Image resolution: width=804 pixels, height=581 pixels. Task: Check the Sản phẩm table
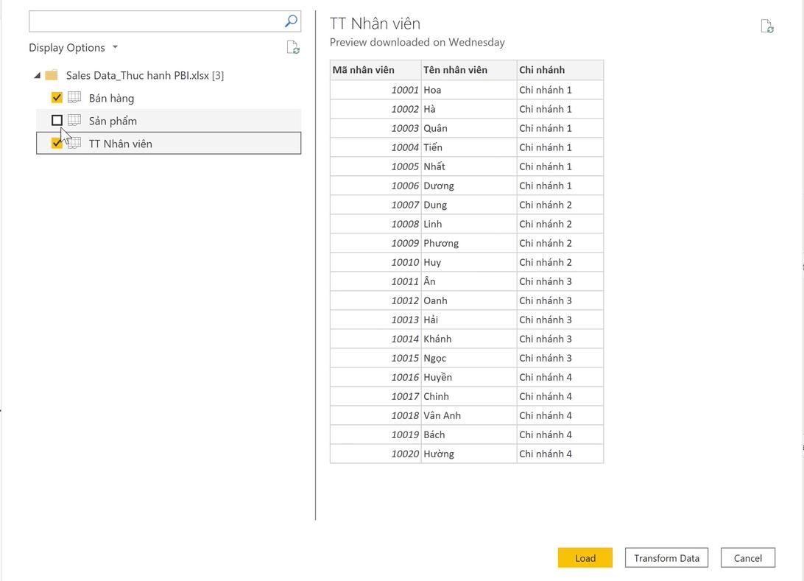coord(57,120)
